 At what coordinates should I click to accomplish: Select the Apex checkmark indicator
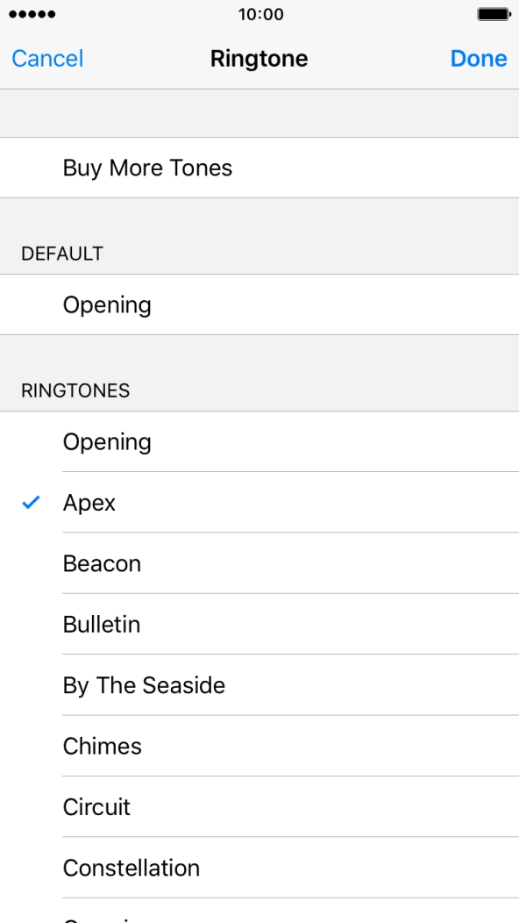pyautogui.click(x=31, y=503)
